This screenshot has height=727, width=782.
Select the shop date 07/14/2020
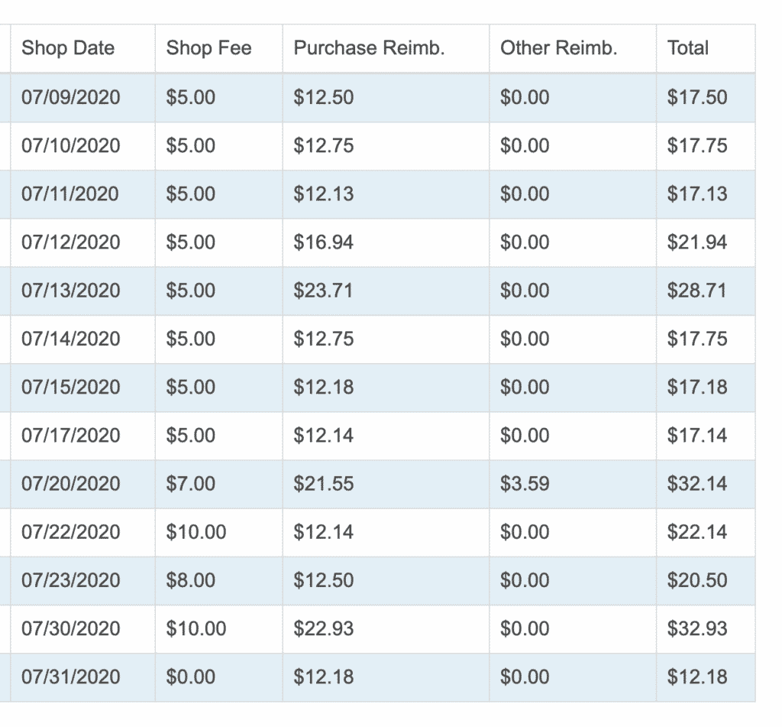click(x=71, y=339)
